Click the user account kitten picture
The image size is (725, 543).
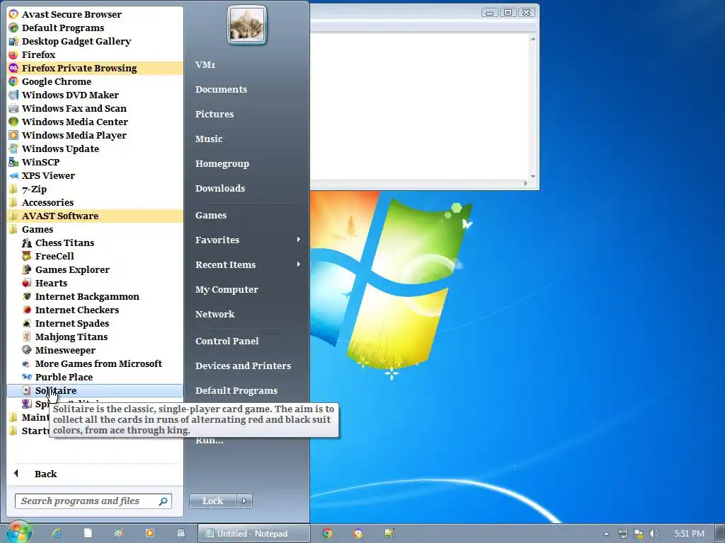[247, 25]
